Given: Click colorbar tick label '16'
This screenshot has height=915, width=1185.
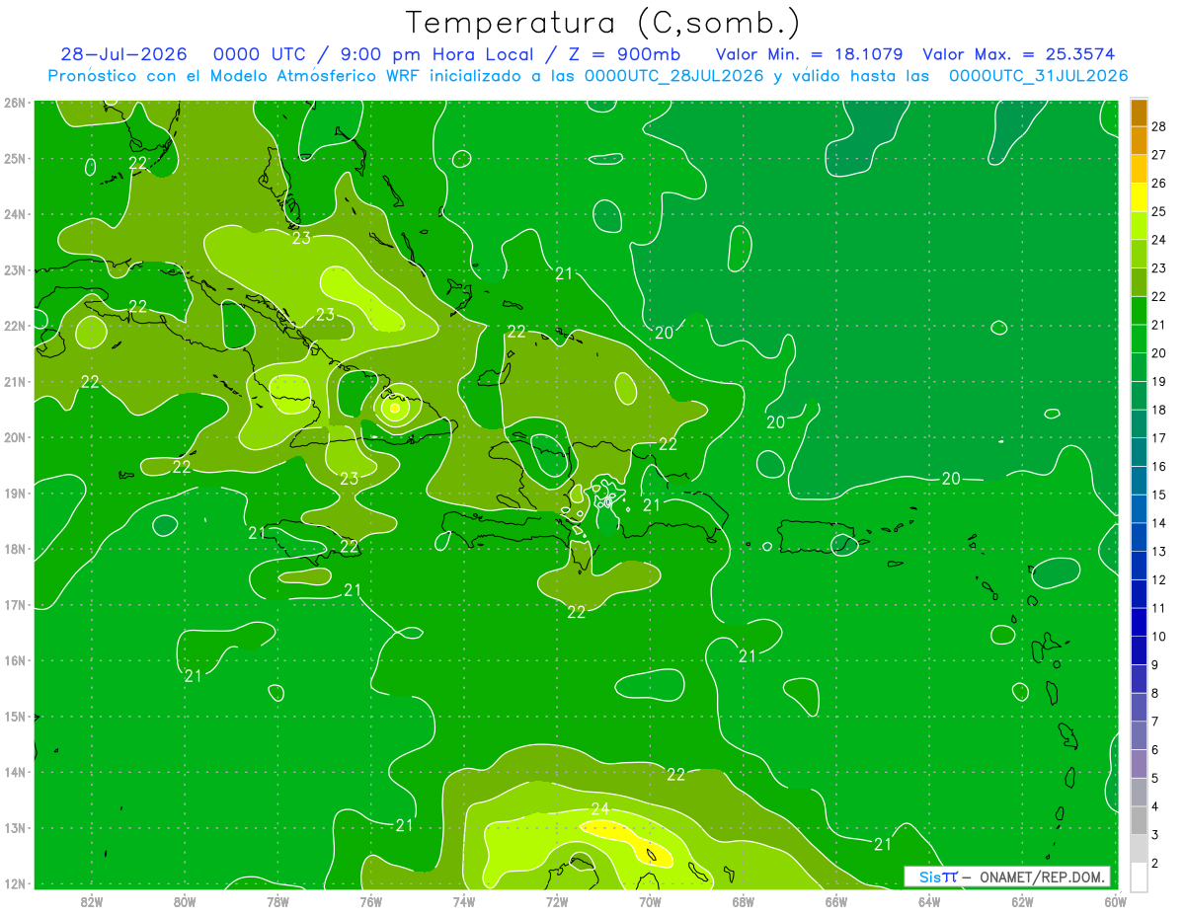Looking at the screenshot, I should coord(1158,466).
